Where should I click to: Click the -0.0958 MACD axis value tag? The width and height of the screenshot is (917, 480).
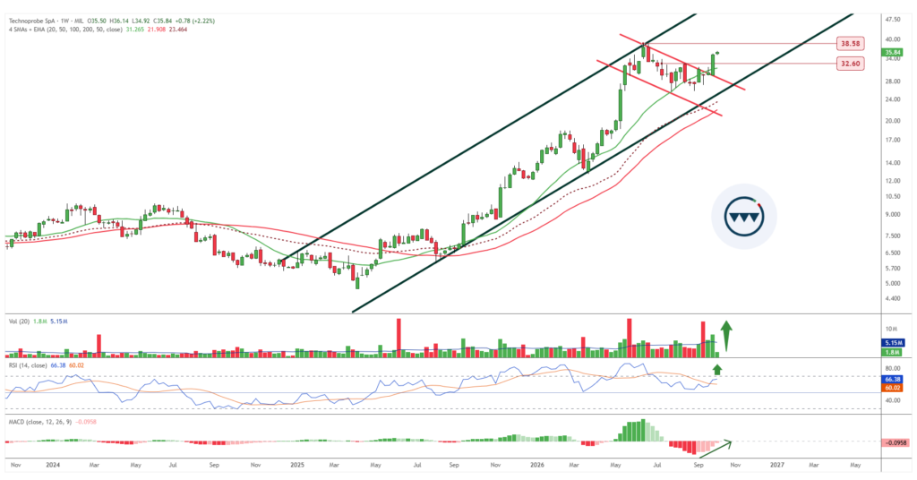[896, 442]
